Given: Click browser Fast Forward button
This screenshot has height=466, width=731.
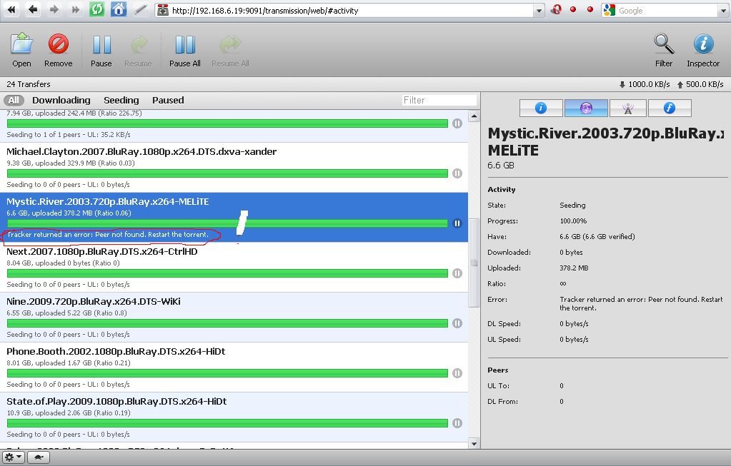Looking at the screenshot, I should coord(76,9).
